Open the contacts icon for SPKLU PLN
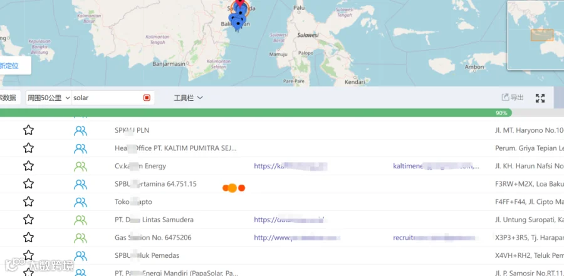Screen dimensions: 564x276 (80, 130)
